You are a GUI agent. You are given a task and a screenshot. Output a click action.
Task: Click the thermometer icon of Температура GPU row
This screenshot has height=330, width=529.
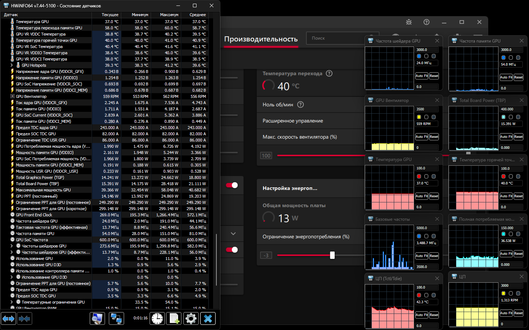click(x=12, y=22)
